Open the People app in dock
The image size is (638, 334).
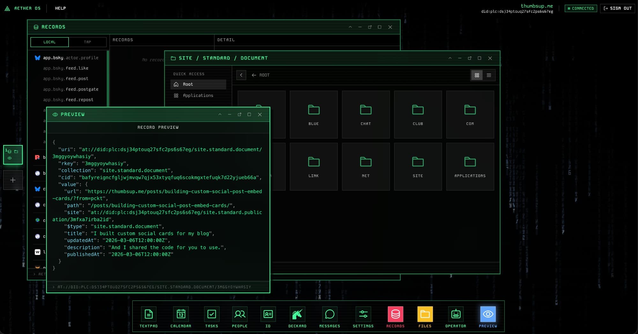(x=240, y=314)
